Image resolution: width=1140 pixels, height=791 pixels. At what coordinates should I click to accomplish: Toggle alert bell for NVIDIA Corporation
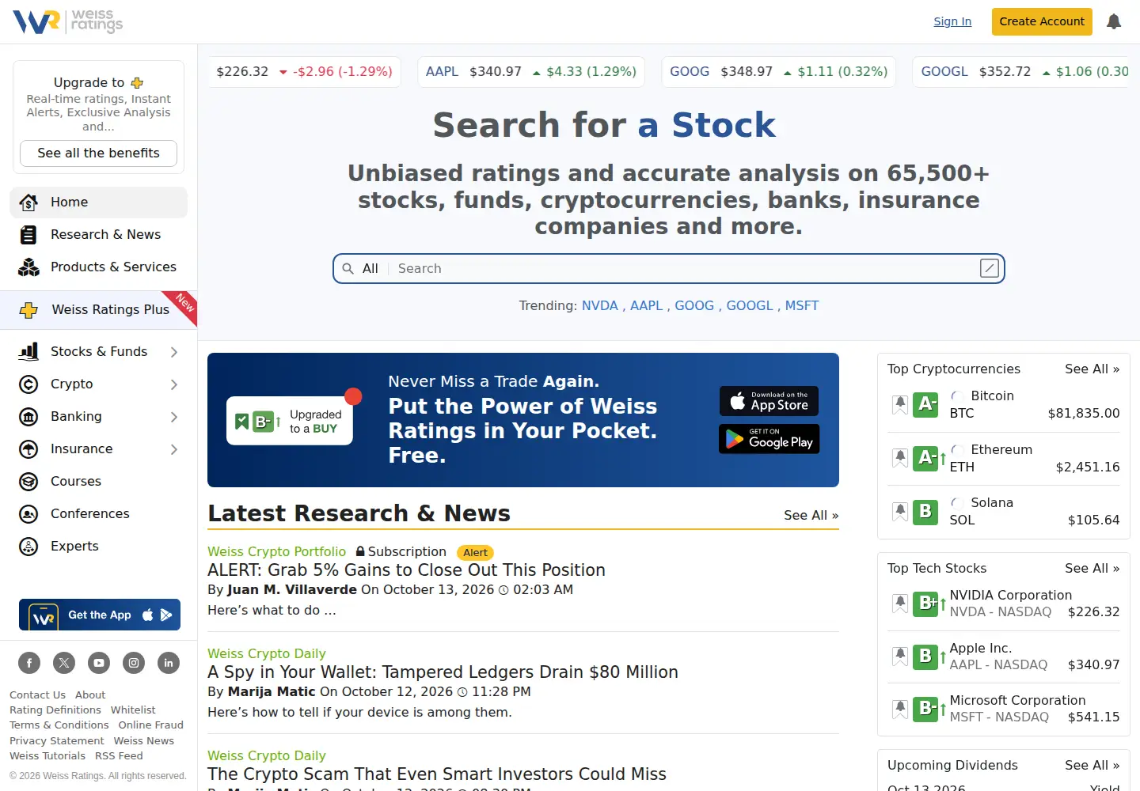(x=900, y=604)
